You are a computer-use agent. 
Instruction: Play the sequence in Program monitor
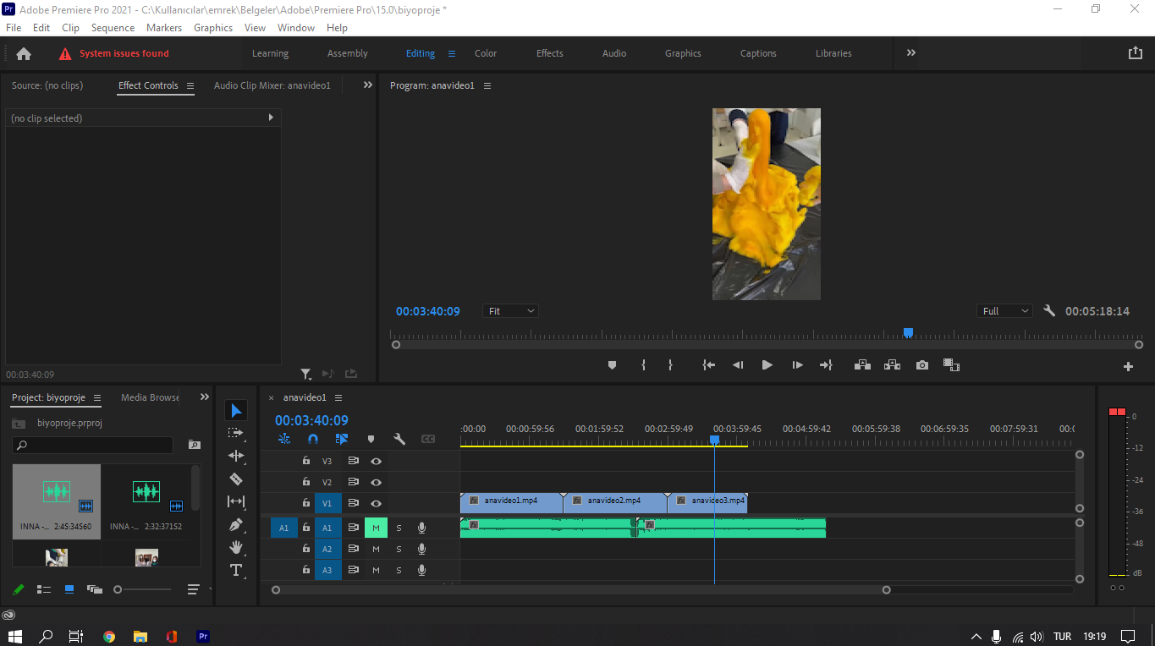pyautogui.click(x=767, y=365)
